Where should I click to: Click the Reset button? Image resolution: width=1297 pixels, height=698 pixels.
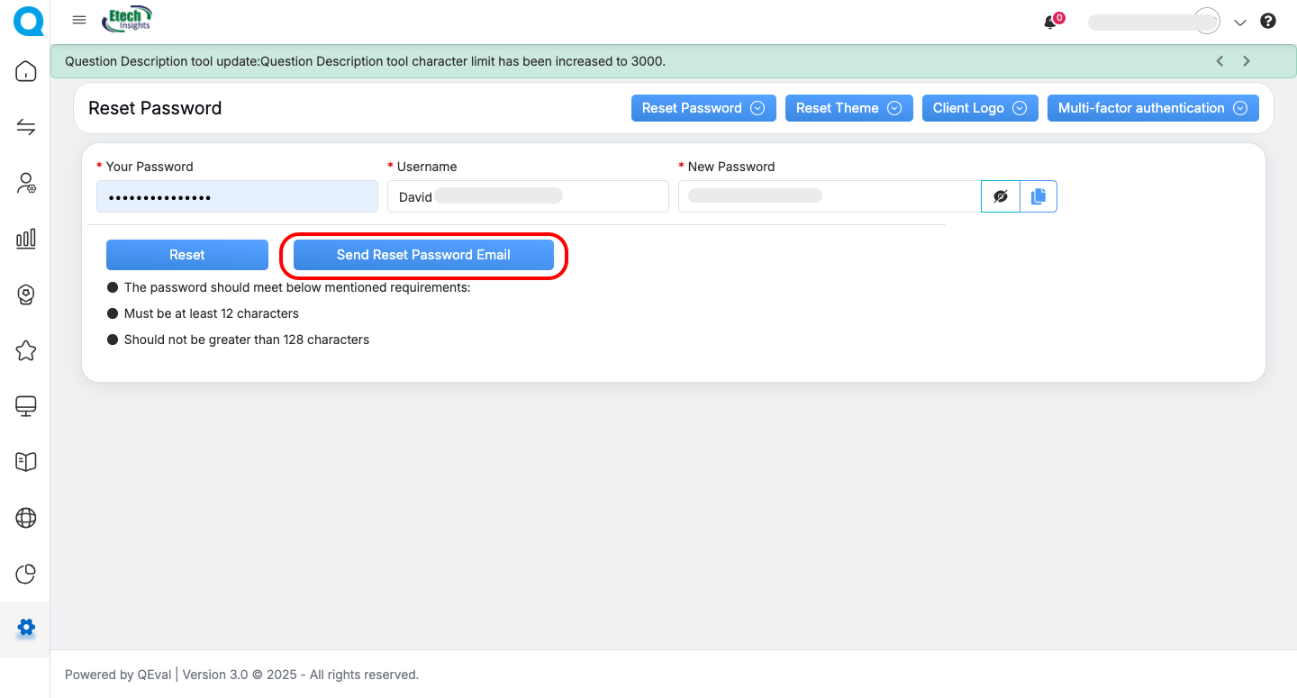(x=187, y=255)
